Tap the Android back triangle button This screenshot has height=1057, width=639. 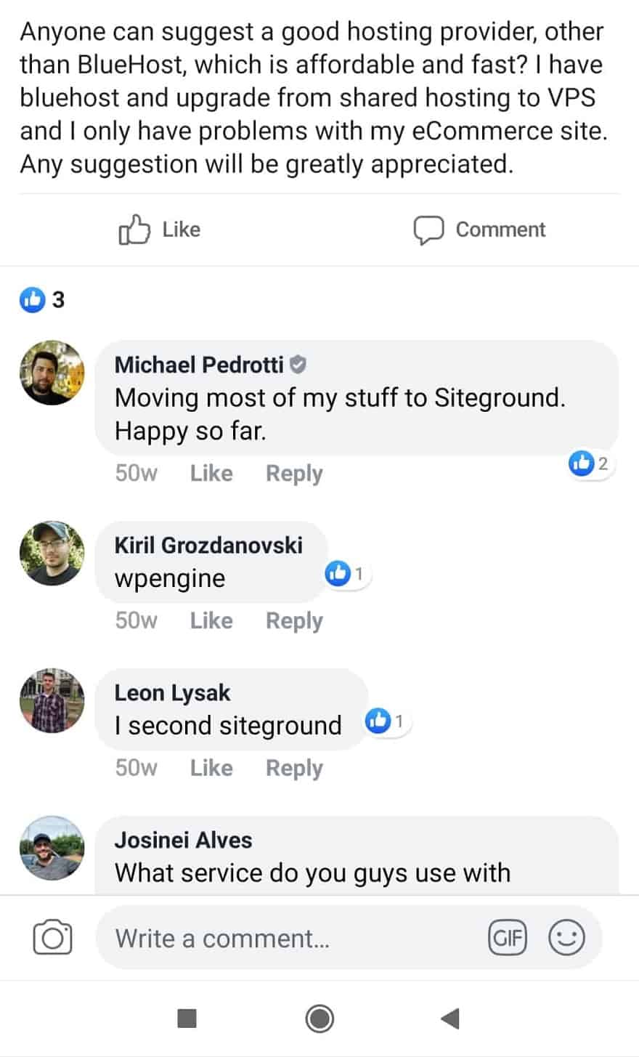pyautogui.click(x=449, y=1018)
